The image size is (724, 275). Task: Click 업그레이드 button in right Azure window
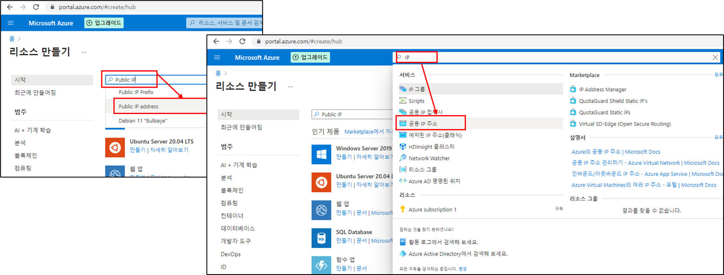pyautogui.click(x=310, y=57)
